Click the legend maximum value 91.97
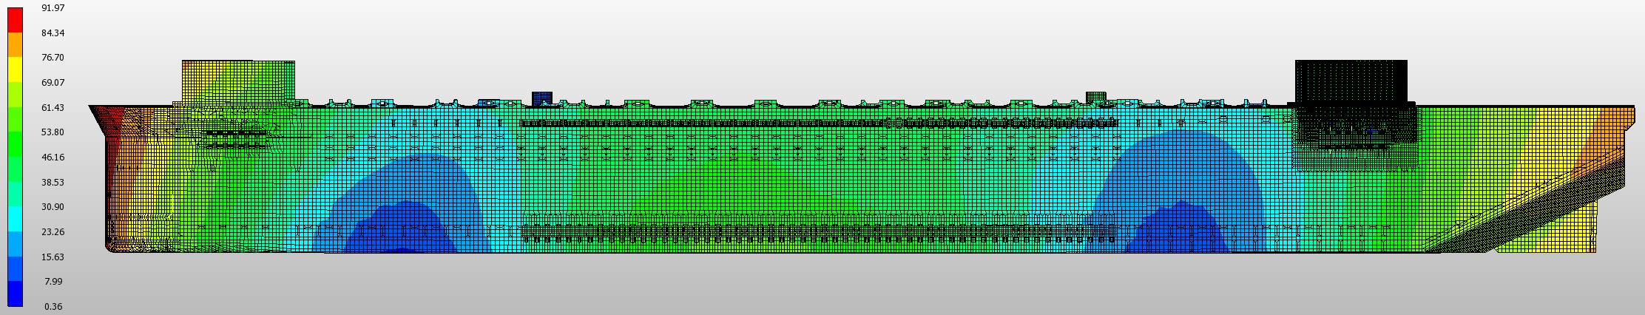The image size is (1645, 315). tap(53, 8)
